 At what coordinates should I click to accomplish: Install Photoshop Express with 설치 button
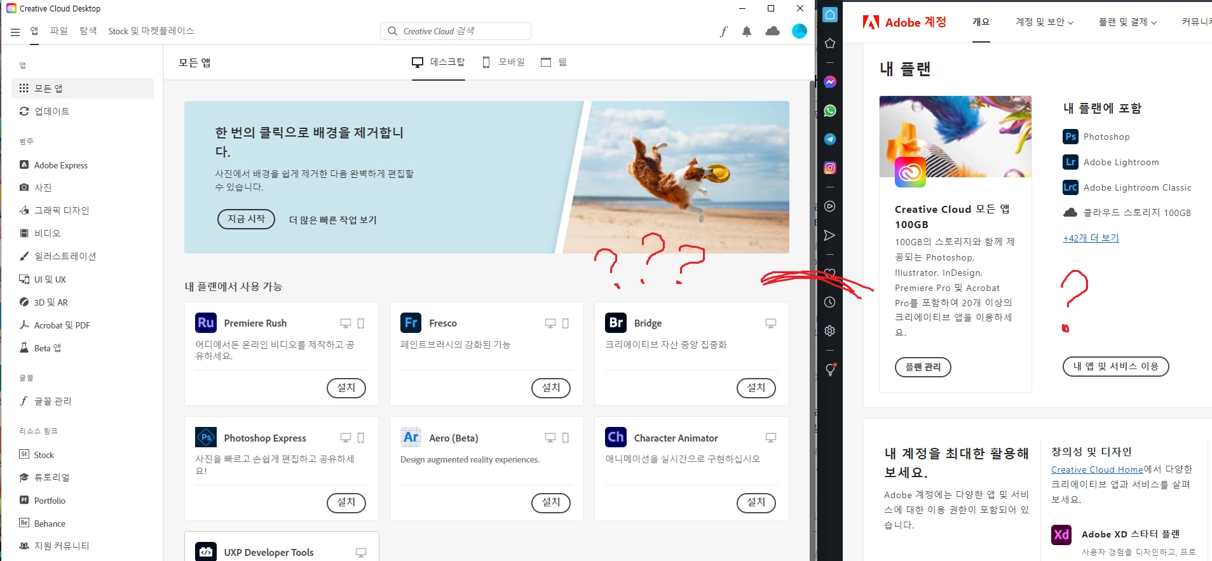click(346, 502)
